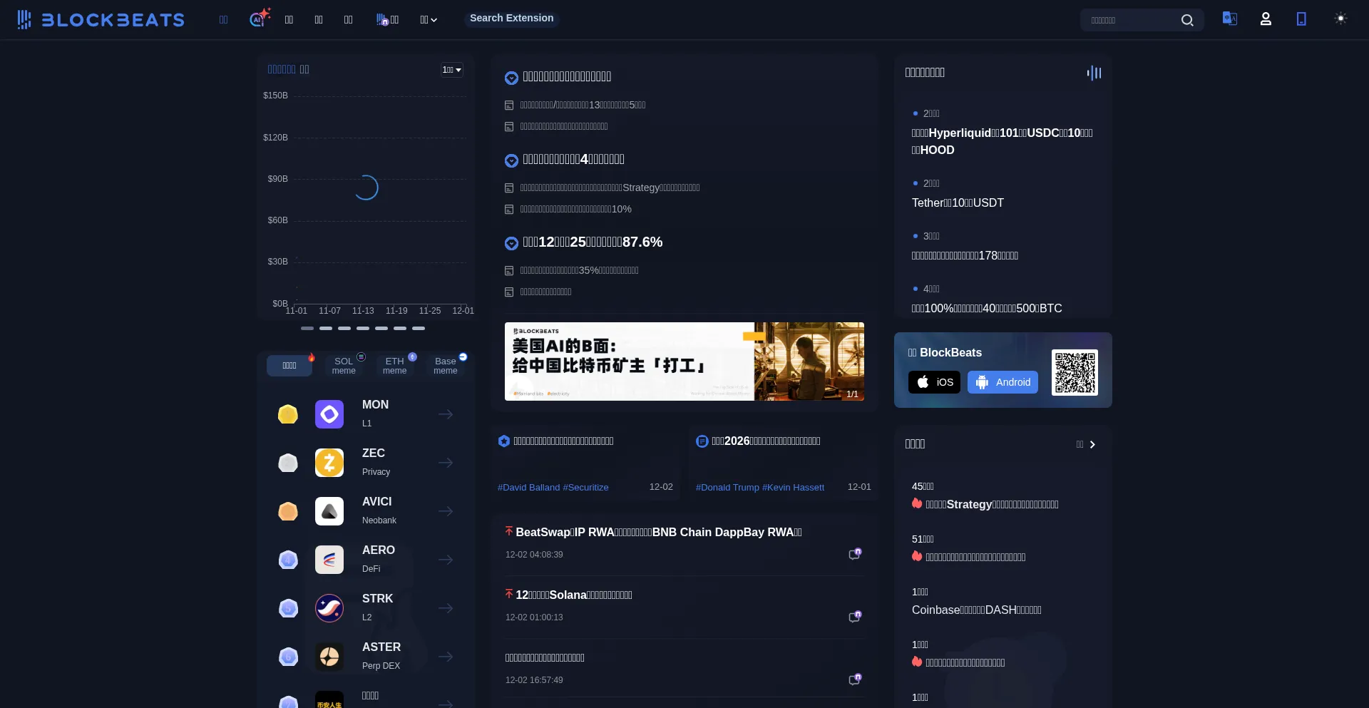Click the mobile phone app icon

pyautogui.click(x=1301, y=19)
